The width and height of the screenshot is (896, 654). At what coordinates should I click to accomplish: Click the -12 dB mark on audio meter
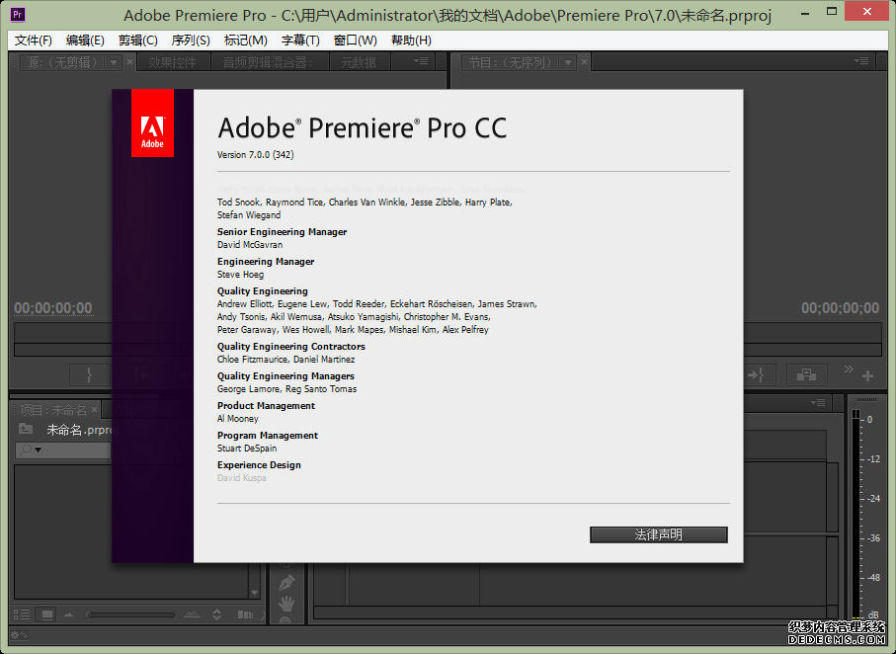(x=872, y=459)
